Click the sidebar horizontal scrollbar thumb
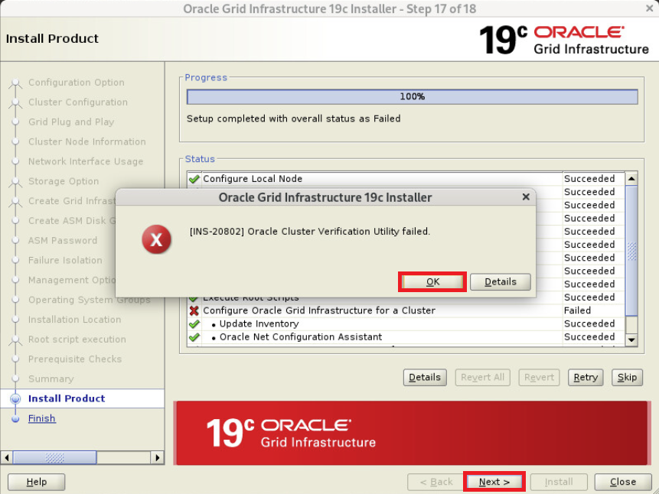The width and height of the screenshot is (659, 494). pos(54,457)
